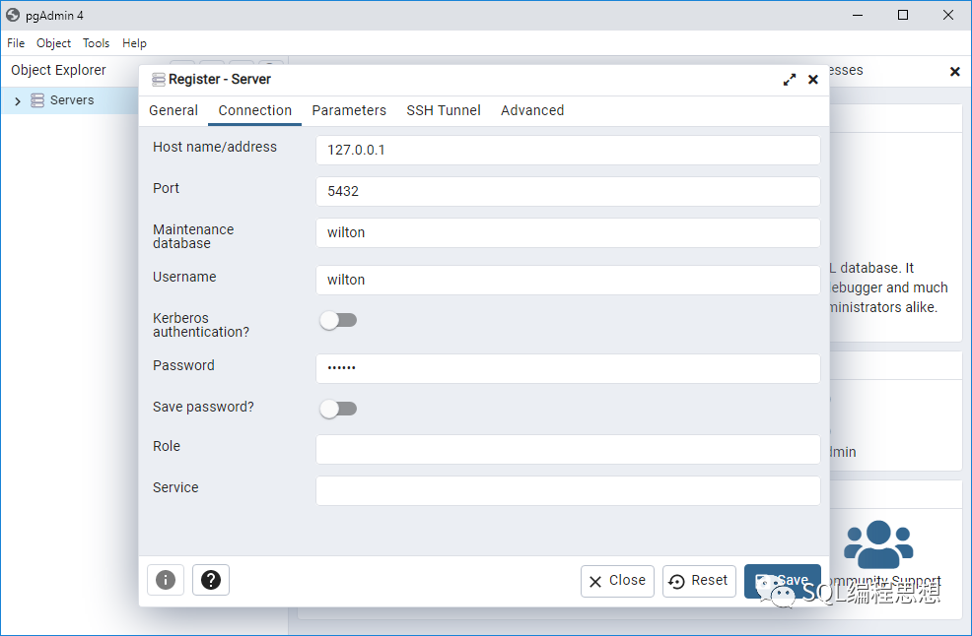Close the dialog with the X icon
The image size is (972, 636).
pyautogui.click(x=813, y=80)
